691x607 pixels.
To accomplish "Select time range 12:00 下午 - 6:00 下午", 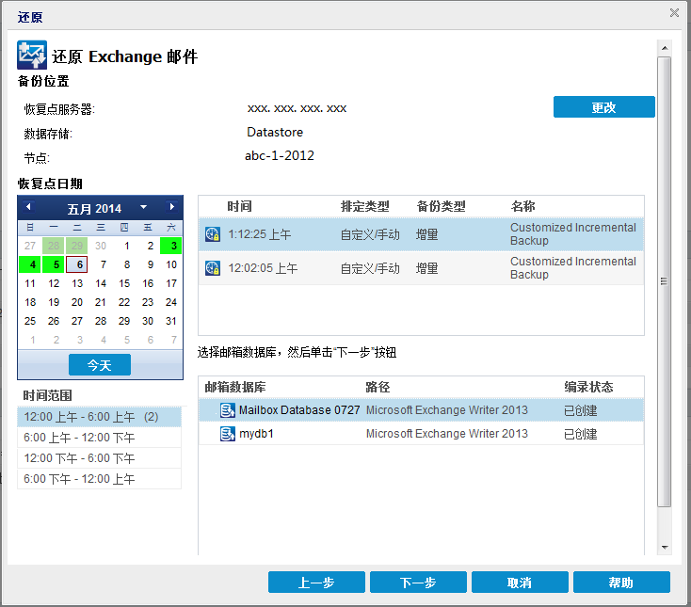I will 99,458.
